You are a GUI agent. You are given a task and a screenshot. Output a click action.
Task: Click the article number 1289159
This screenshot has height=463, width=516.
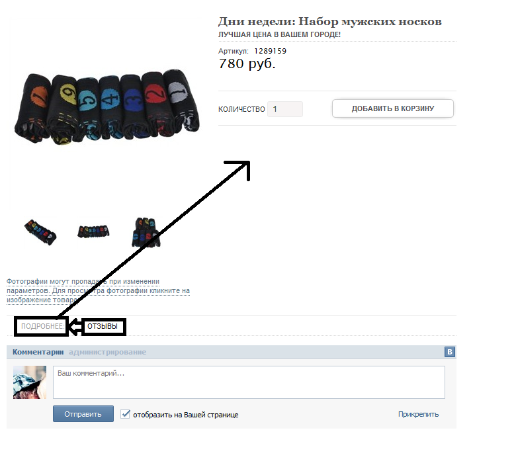tap(270, 51)
